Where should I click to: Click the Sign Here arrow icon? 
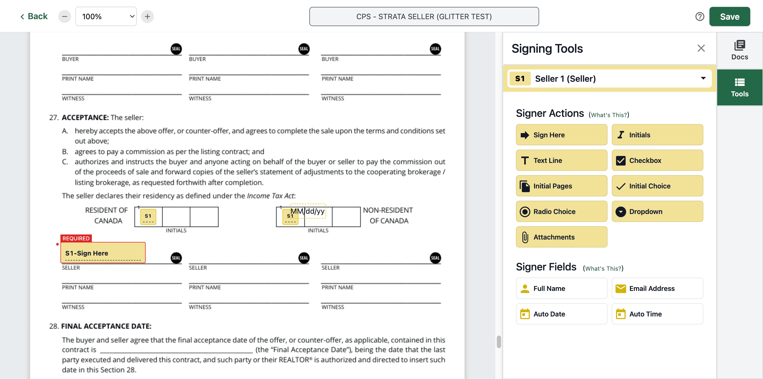(x=524, y=135)
